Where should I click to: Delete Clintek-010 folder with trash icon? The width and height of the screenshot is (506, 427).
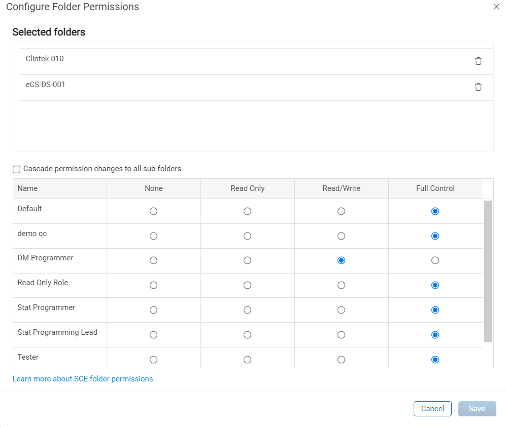point(478,61)
